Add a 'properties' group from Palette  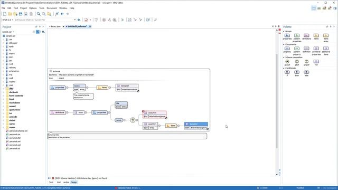pyautogui.click(x=287, y=36)
